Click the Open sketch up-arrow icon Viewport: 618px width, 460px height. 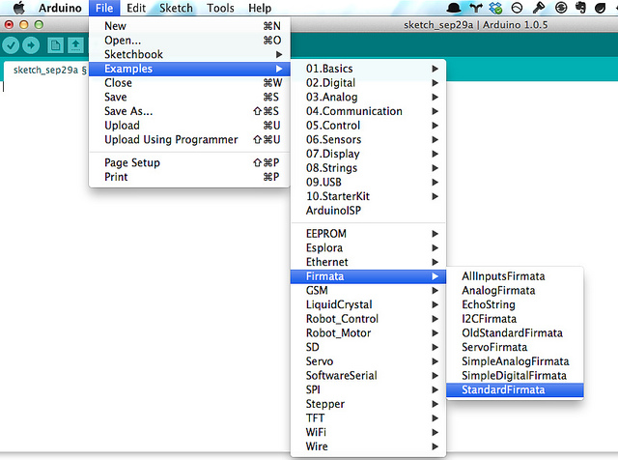point(75,45)
